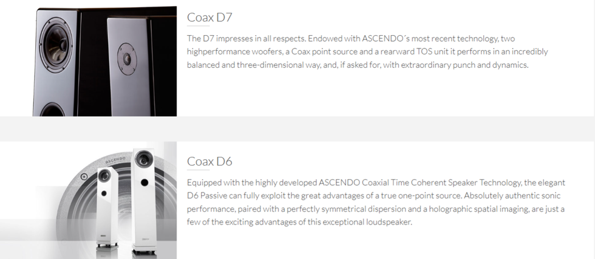Click the small circular emblem left of D6 speakers

(x=84, y=176)
